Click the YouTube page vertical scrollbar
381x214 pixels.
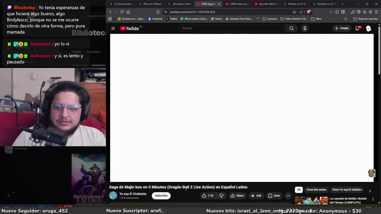[379, 51]
